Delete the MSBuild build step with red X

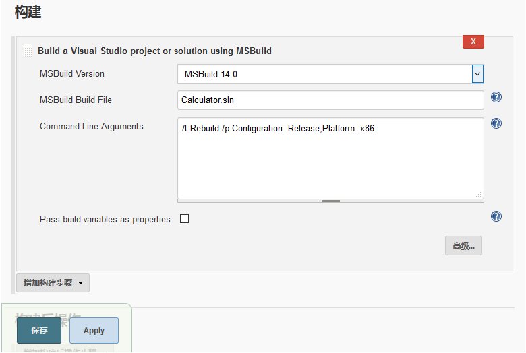pos(473,42)
